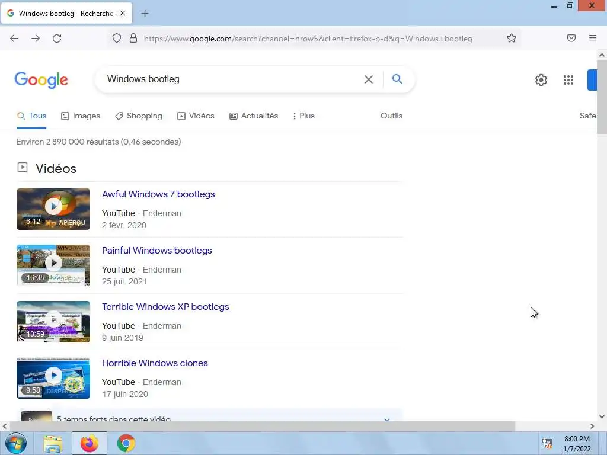Image resolution: width=607 pixels, height=455 pixels.
Task: Click the scroll left arrow
Action: [5, 427]
